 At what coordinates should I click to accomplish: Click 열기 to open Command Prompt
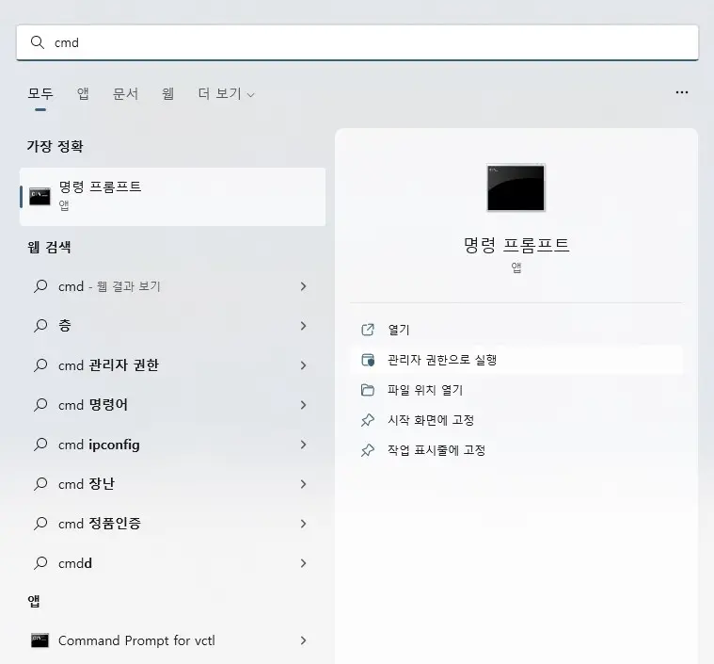516,330
